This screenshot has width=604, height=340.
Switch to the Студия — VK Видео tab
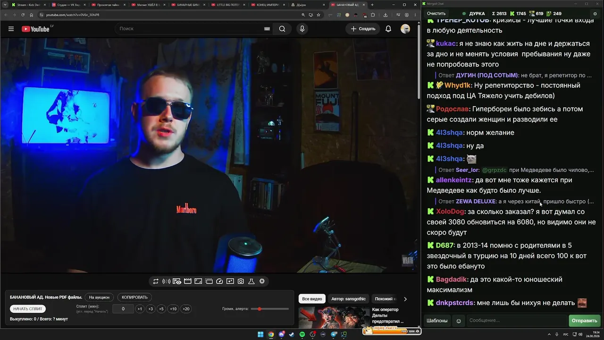(x=68, y=5)
